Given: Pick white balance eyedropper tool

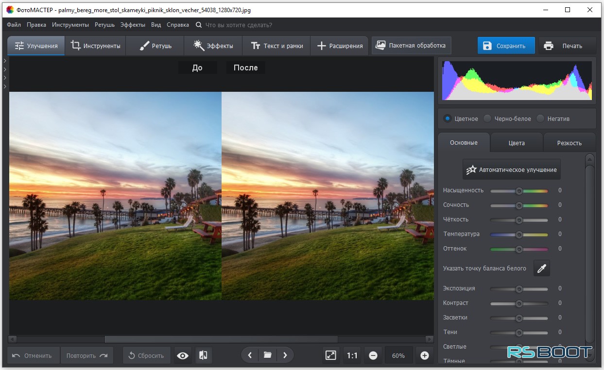Looking at the screenshot, I should 541,268.
